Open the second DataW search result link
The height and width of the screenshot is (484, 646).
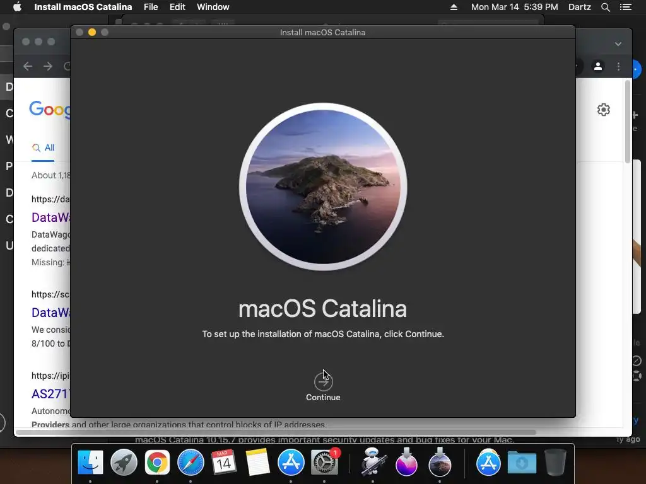pos(50,313)
